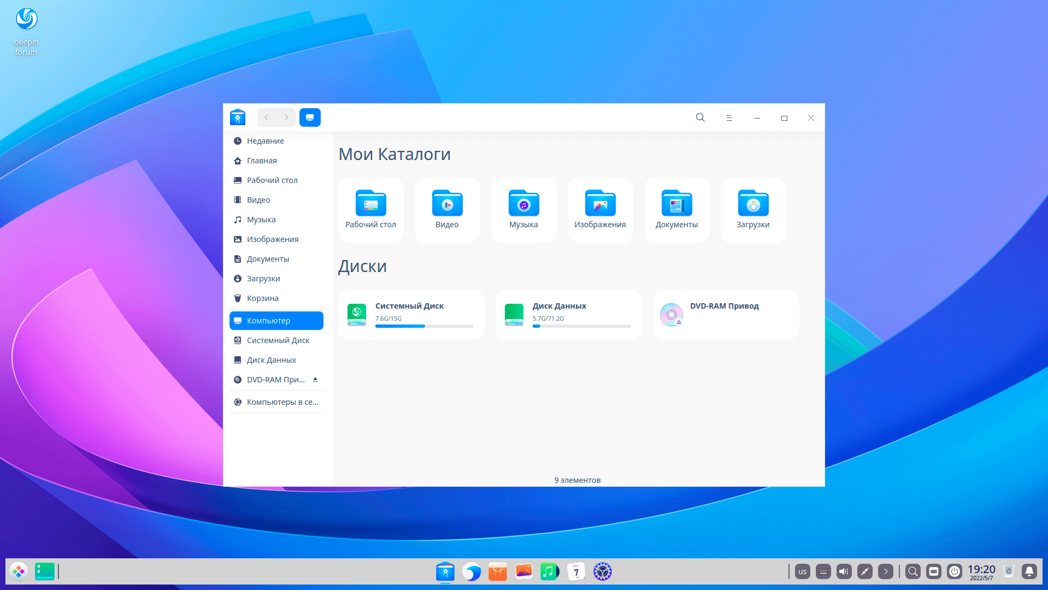Viewport: 1048px width, 590px height.
Task: Select the Системный Диск drive card
Action: click(x=411, y=315)
